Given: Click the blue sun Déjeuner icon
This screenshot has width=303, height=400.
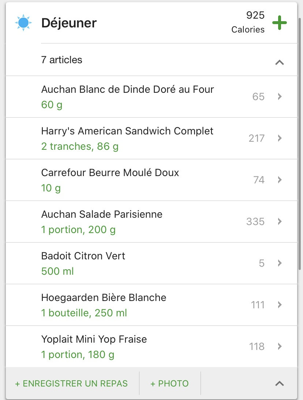Looking at the screenshot, I should [23, 23].
